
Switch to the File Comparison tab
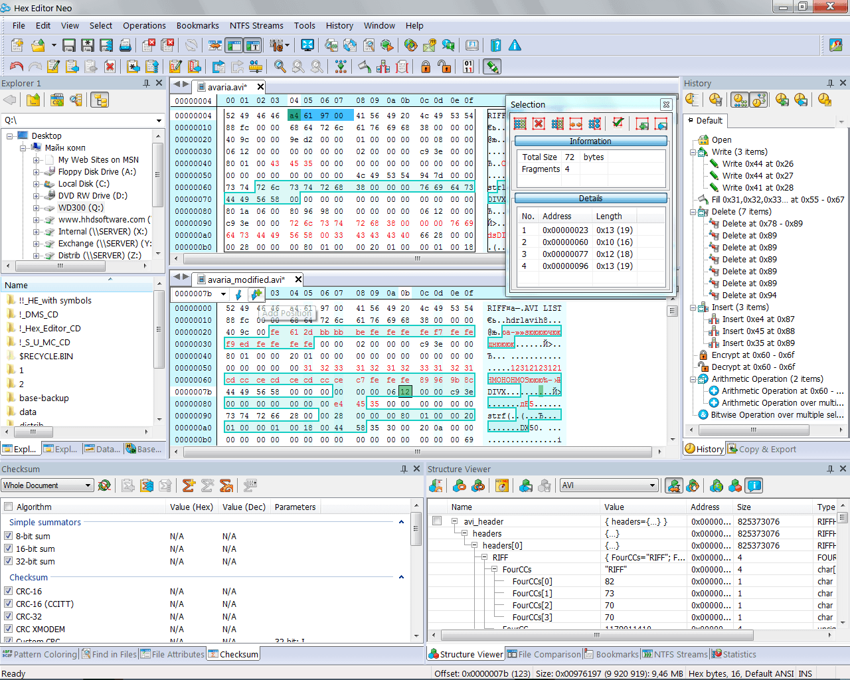point(544,654)
